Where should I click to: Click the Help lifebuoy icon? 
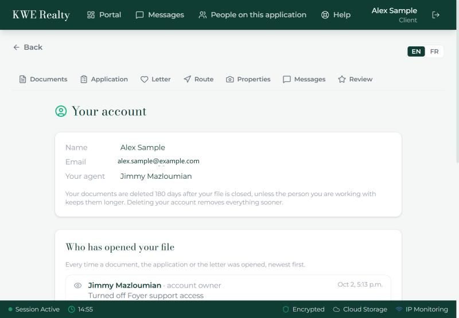(x=325, y=15)
